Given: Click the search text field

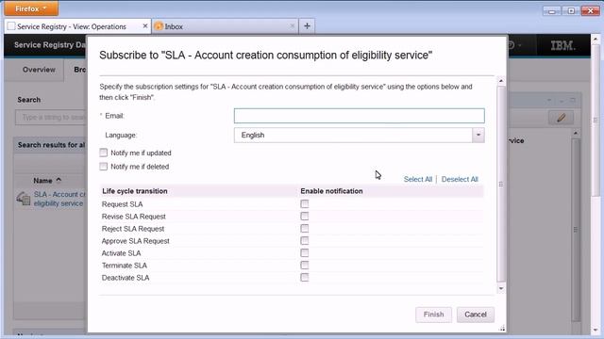Looking at the screenshot, I should (x=51, y=117).
